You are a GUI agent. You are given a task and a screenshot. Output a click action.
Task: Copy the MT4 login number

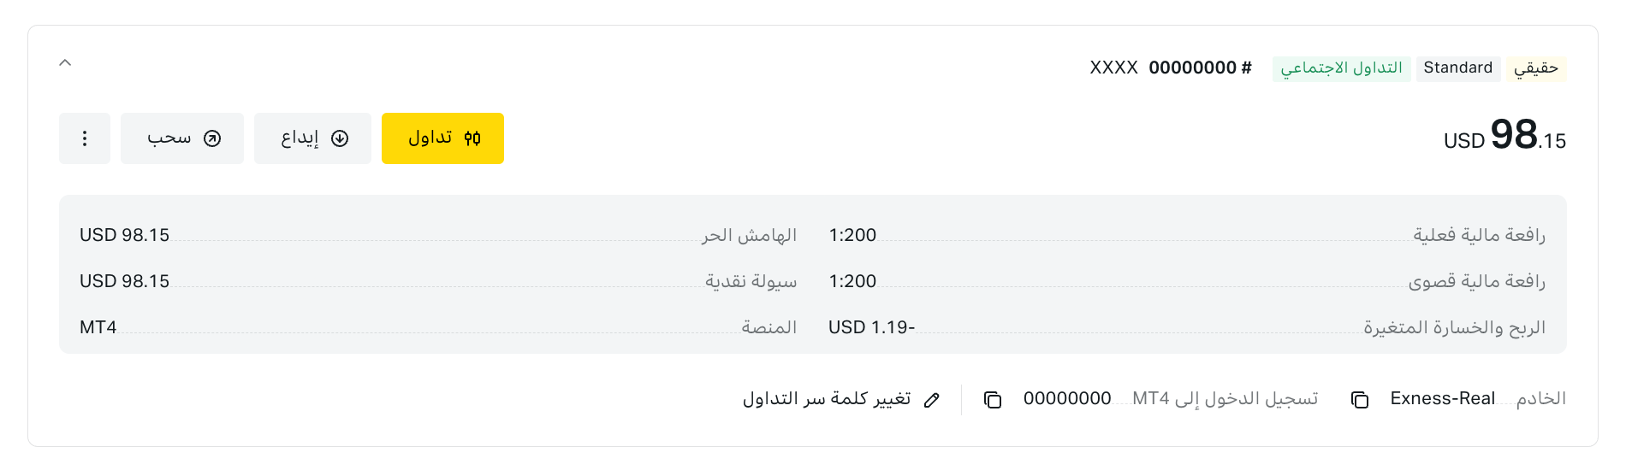(993, 399)
